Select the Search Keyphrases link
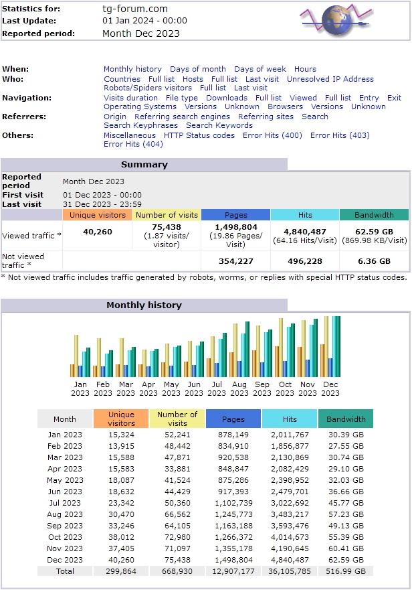 tap(140, 125)
